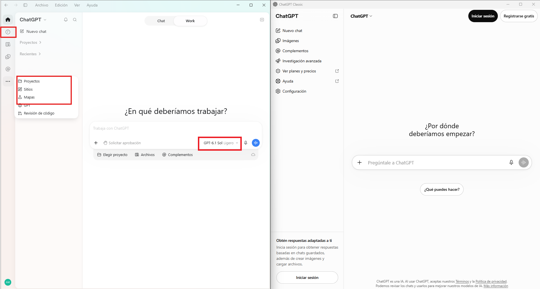Open the clock history icon in left rail
540x289 pixels.
click(8, 32)
